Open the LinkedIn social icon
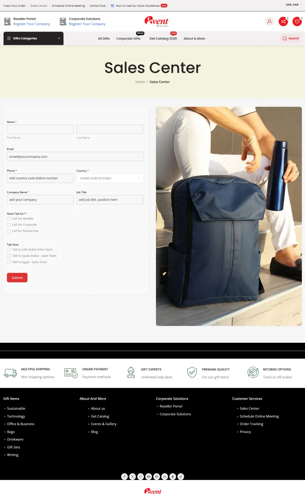Screen dimensions: 305x499 pyautogui.click(x=165, y=476)
